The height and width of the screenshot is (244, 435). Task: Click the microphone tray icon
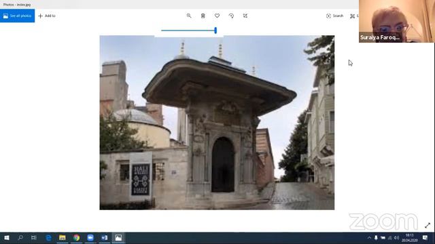376,238
